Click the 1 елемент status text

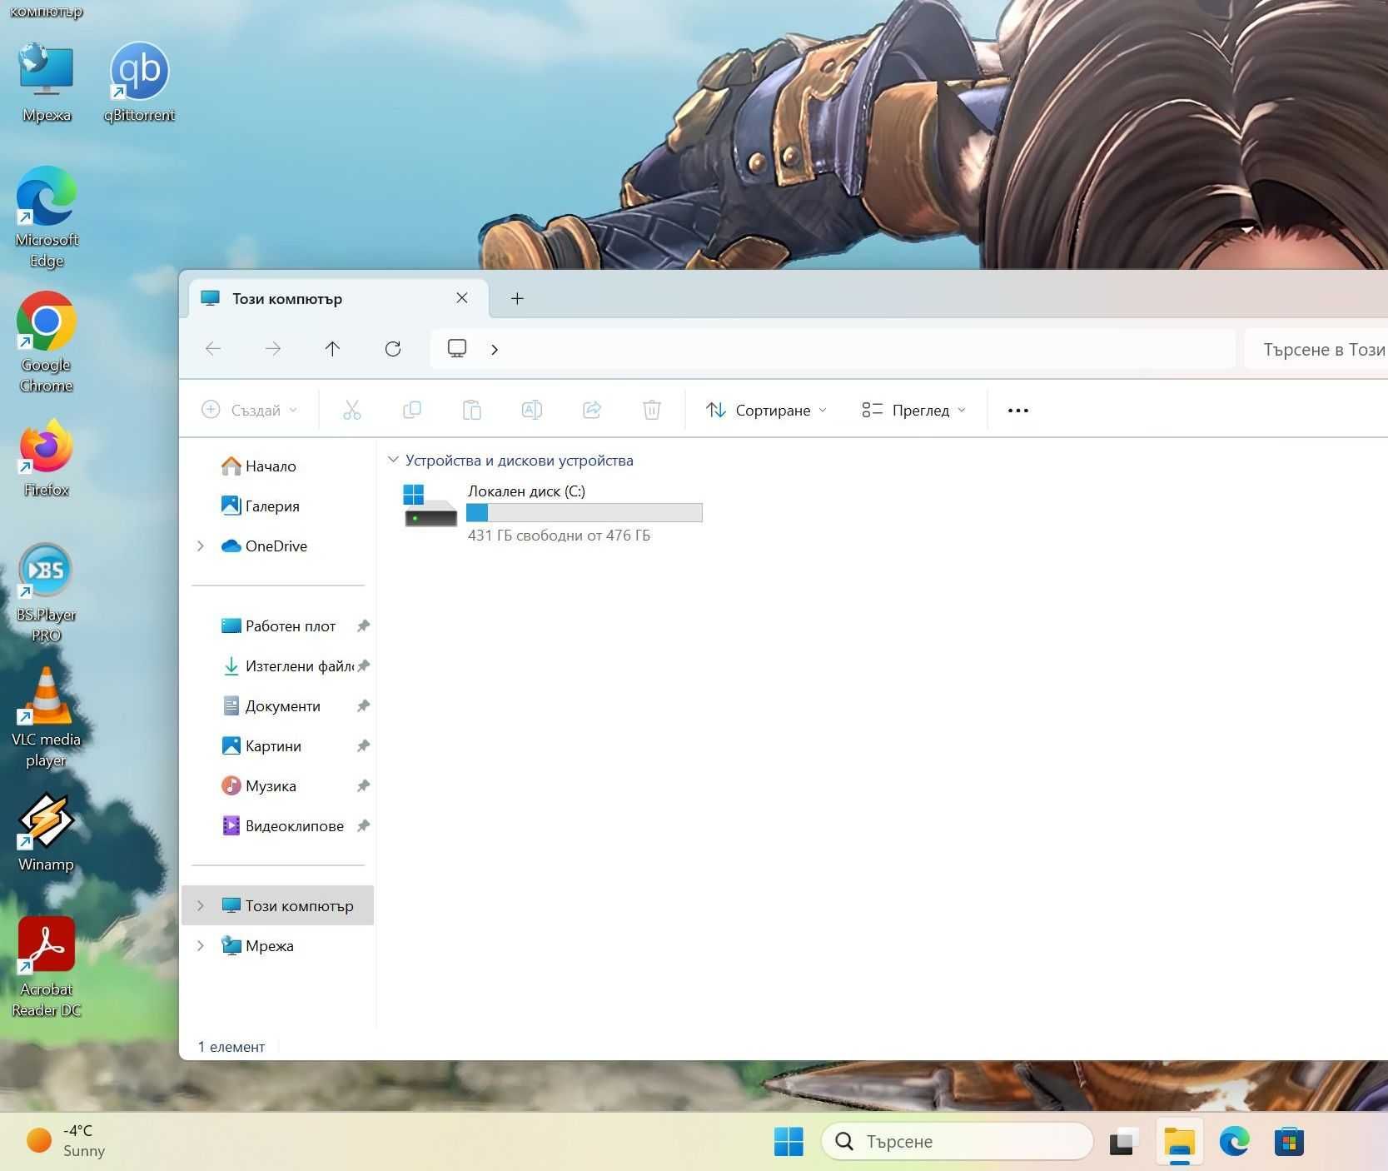click(231, 1047)
